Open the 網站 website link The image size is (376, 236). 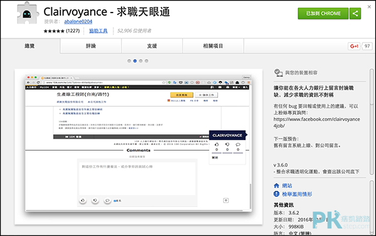coord(287,186)
